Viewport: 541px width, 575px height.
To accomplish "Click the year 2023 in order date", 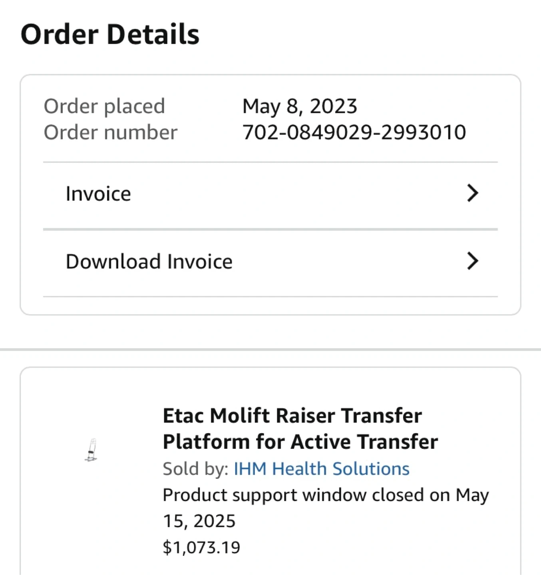I will tap(333, 107).
